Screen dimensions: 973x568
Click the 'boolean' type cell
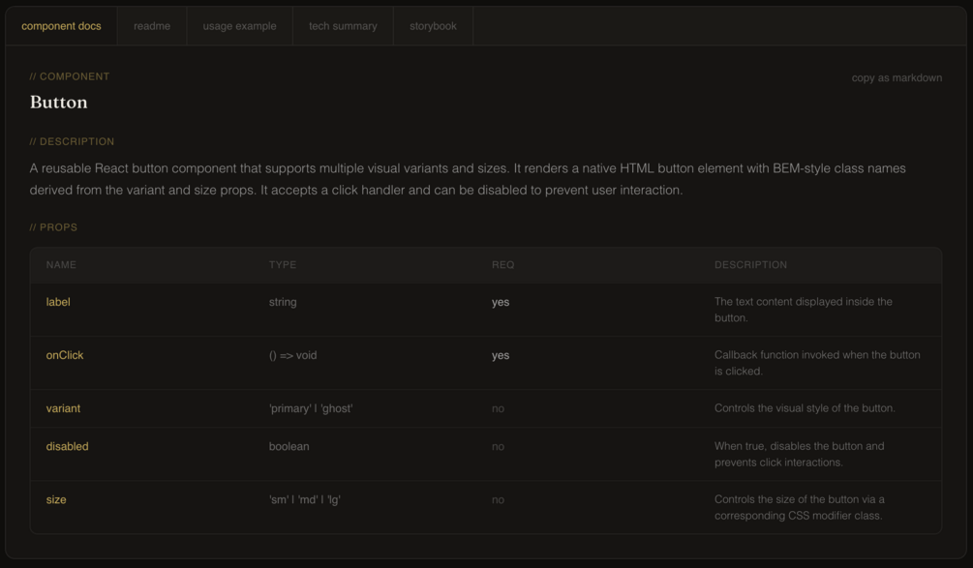(289, 446)
